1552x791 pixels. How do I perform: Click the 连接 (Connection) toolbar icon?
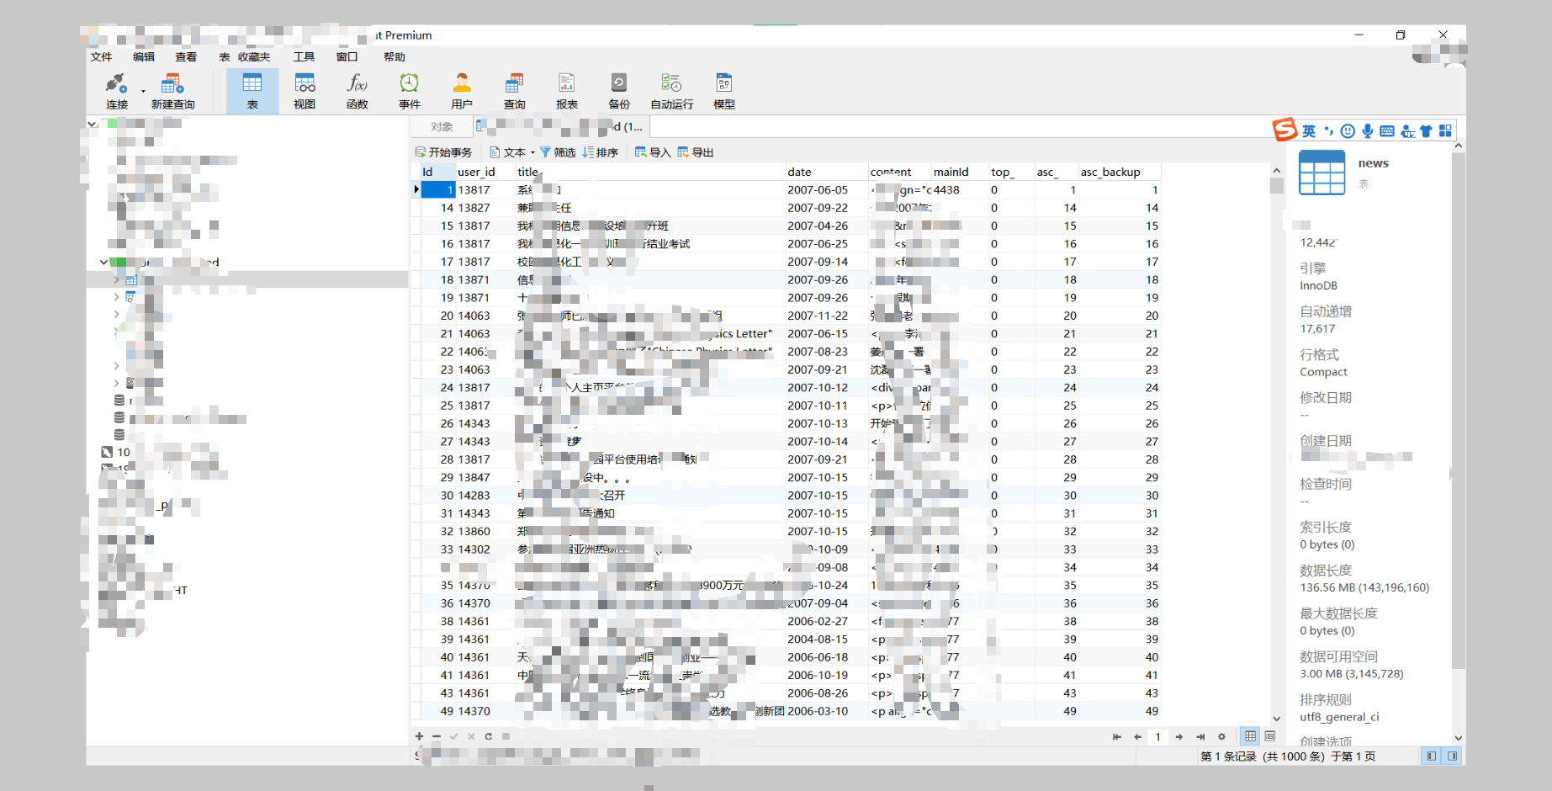pyautogui.click(x=116, y=91)
